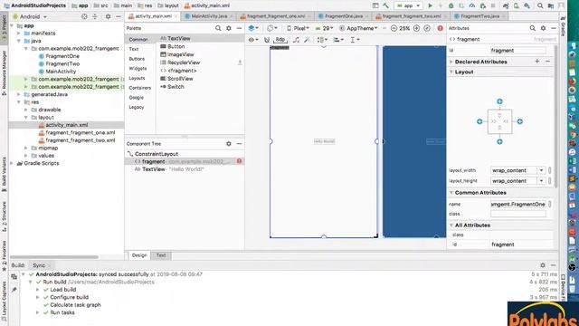Switch to the FragmentOne.java tab

(x=343, y=16)
